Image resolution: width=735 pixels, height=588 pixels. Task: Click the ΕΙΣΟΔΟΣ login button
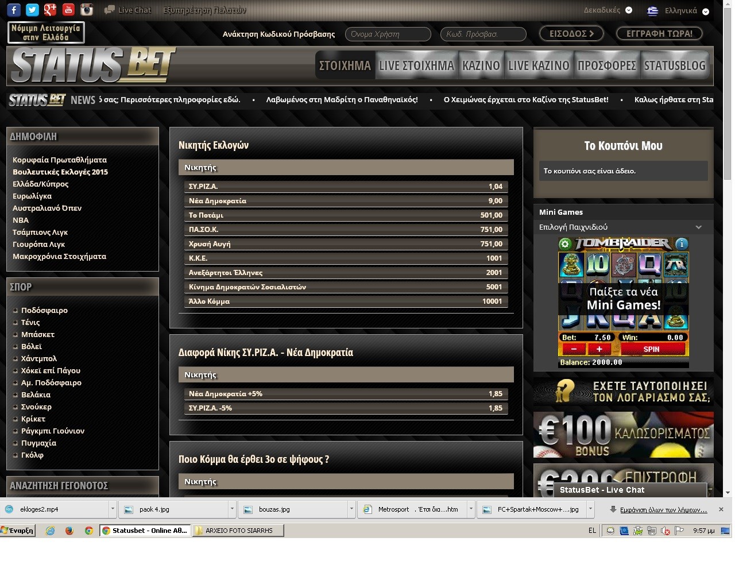(x=571, y=34)
